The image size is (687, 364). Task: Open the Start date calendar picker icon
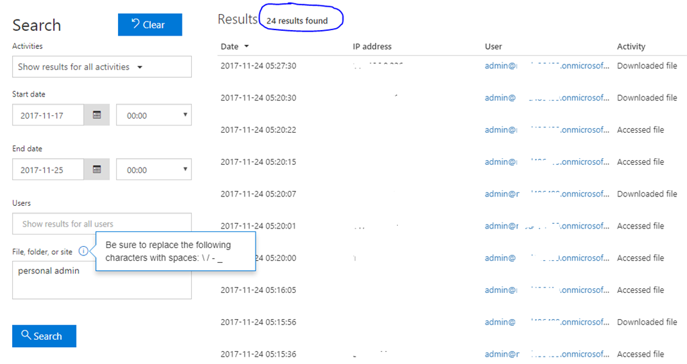coord(97,115)
